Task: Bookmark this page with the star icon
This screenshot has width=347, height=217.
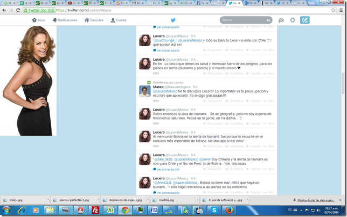Action: pyautogui.click(x=333, y=10)
